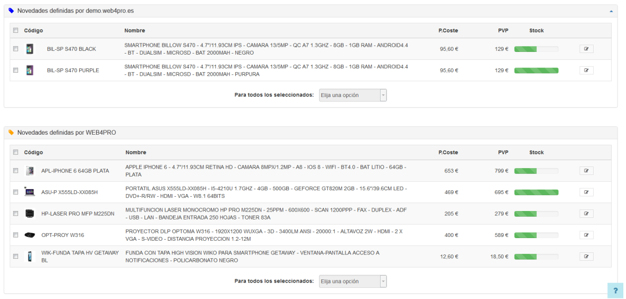Image resolution: width=626 pixels, height=299 pixels.
Task: Click heading 'Novedades definidas por WEB4PRO'
Action: [67, 133]
